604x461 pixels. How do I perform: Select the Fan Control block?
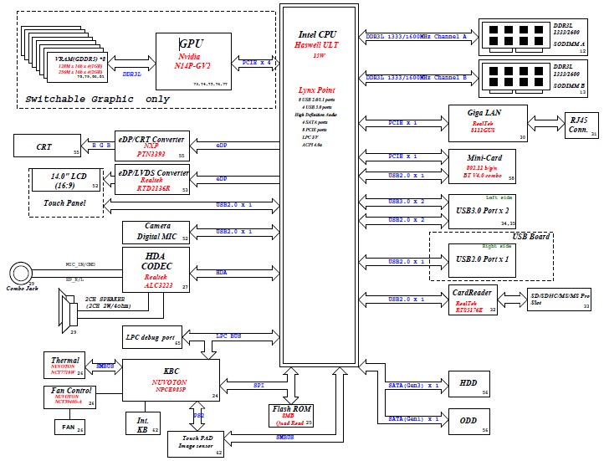pyautogui.click(x=69, y=397)
